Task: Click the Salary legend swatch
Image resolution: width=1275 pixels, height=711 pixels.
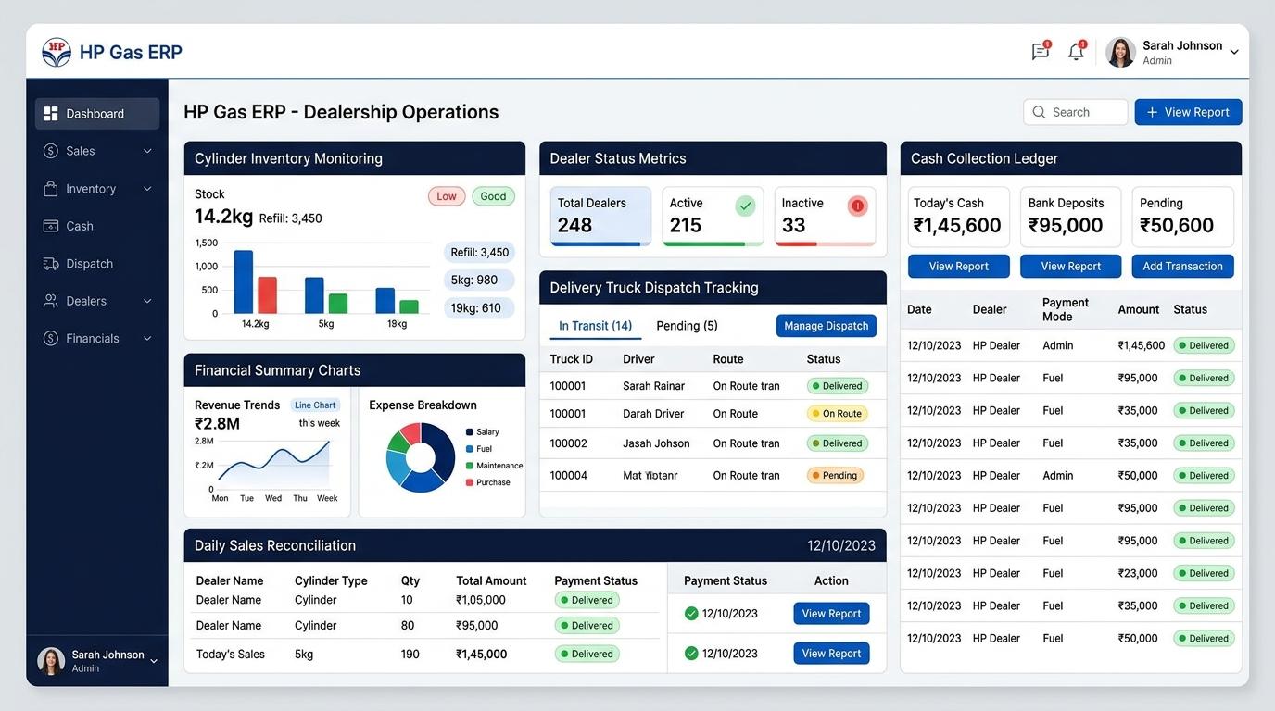Action: tap(470, 432)
